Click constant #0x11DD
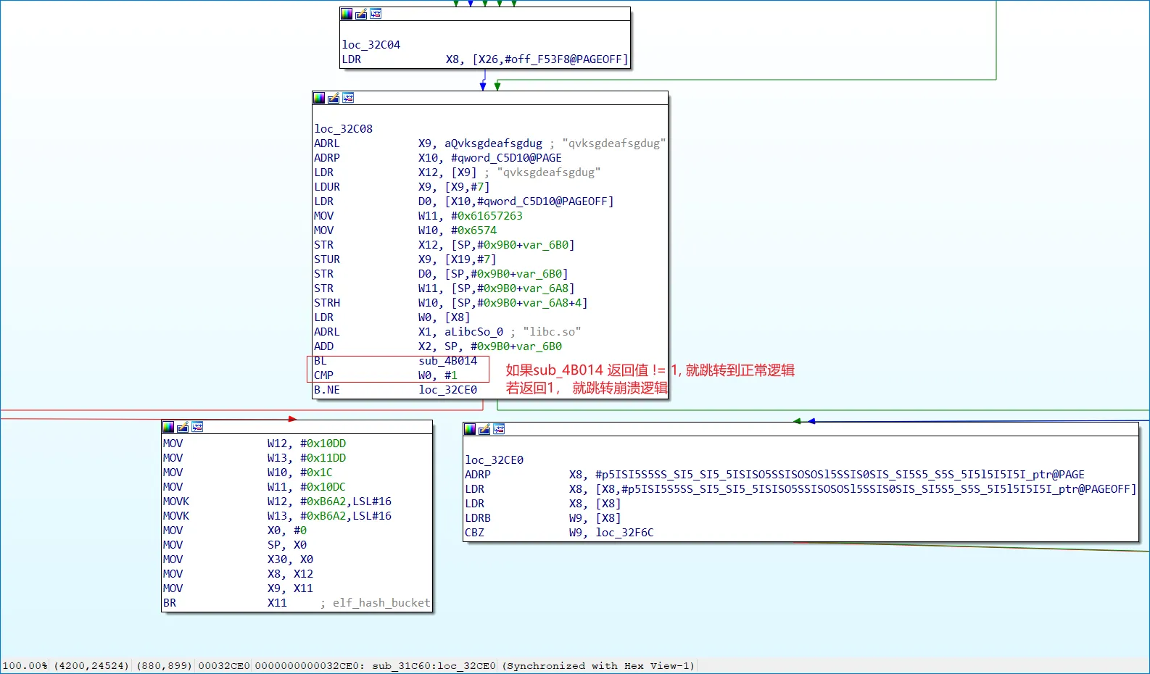The image size is (1150, 674). [x=323, y=458]
